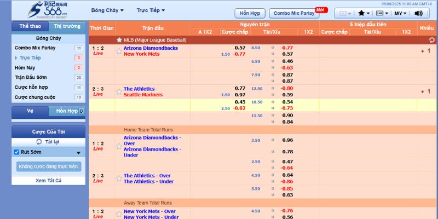The image size is (438, 219).
Task: Open the odds display layout dropdown
Action: pyautogui.click(x=382, y=13)
